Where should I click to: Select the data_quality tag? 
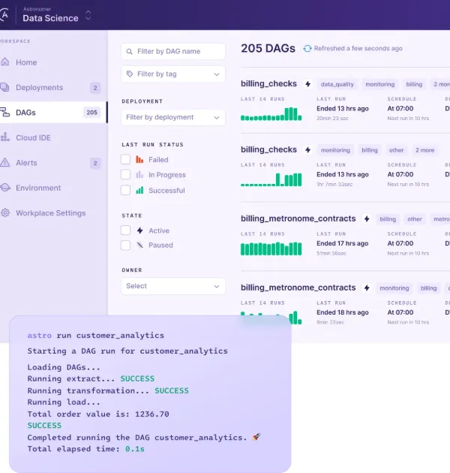[x=337, y=84]
